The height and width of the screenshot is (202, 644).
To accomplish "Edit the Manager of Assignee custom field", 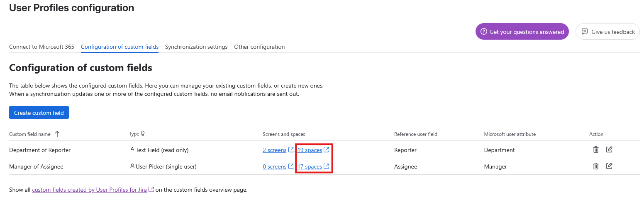I will [609, 166].
